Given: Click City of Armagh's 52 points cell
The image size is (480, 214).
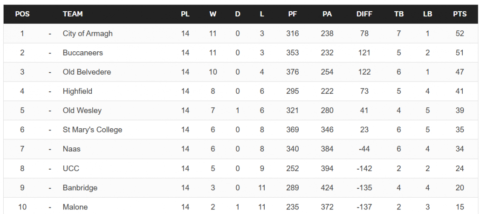Looking at the screenshot, I should click(460, 34).
